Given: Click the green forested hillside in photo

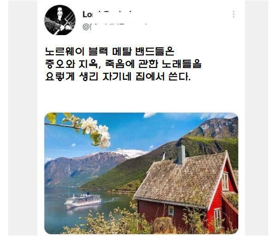Looking at the screenshot, I should 121,173.
